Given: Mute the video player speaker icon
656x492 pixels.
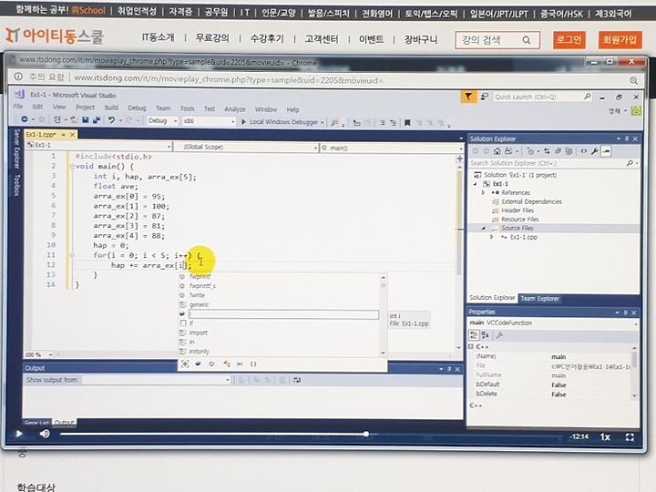Looking at the screenshot, I should tap(45, 434).
